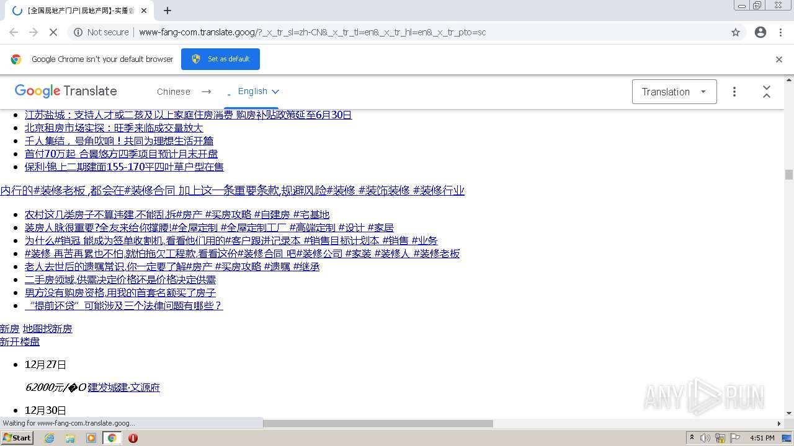Viewport: 794px width, 446px height.
Task: Open the 建发城建·文源府 property link
Action: [123, 387]
